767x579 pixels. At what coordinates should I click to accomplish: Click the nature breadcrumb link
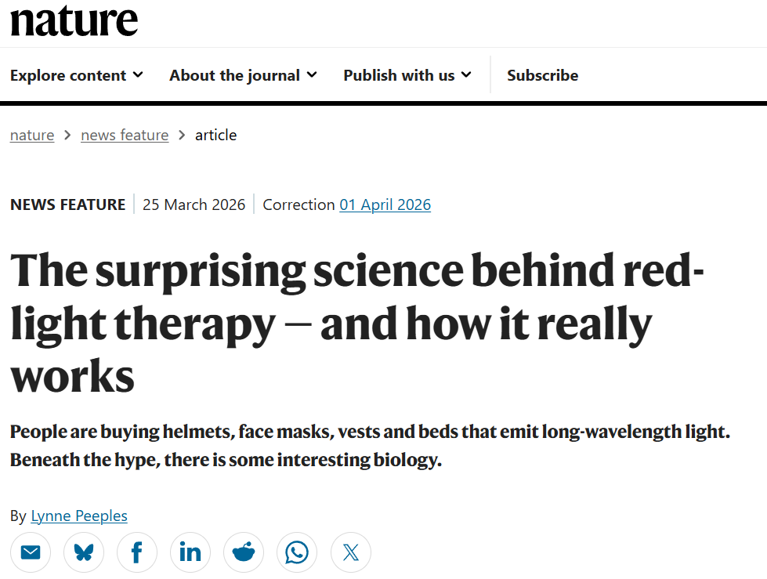(x=32, y=135)
